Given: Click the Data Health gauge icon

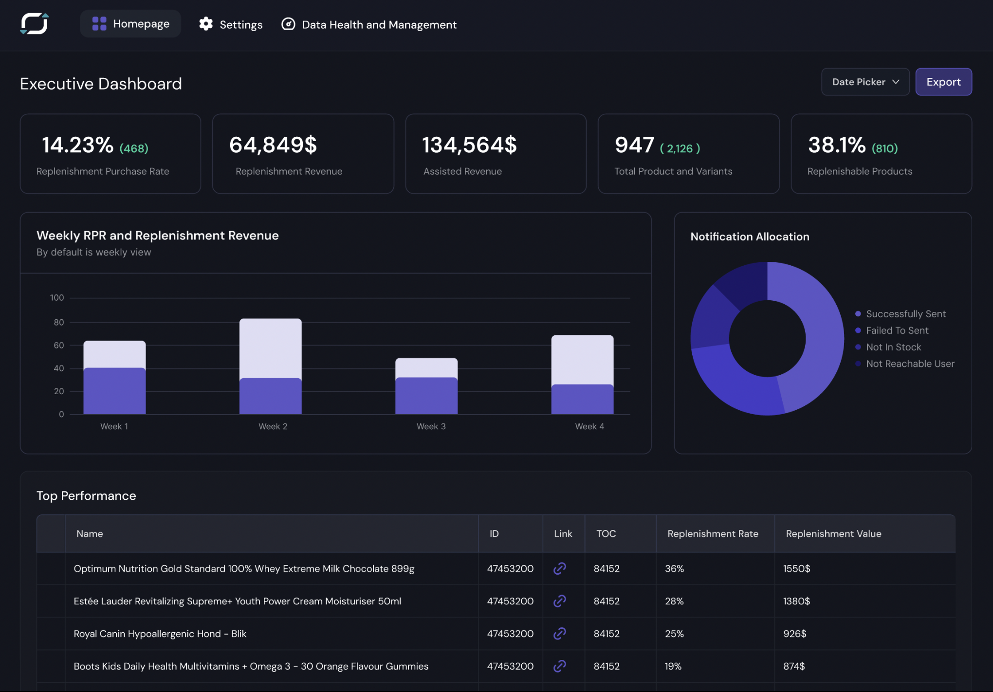Looking at the screenshot, I should [x=288, y=24].
